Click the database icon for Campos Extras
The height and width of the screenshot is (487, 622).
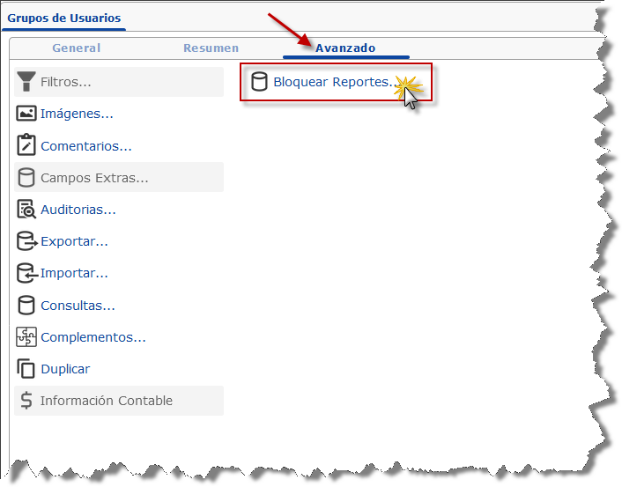coord(26,177)
